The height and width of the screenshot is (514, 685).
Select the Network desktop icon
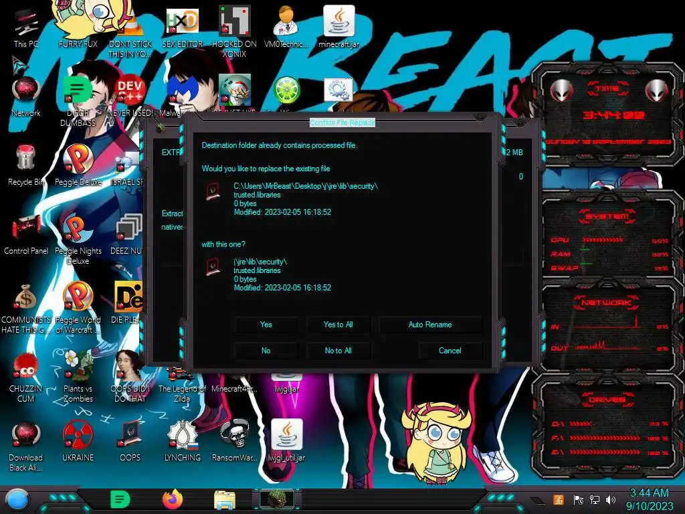pos(26,97)
